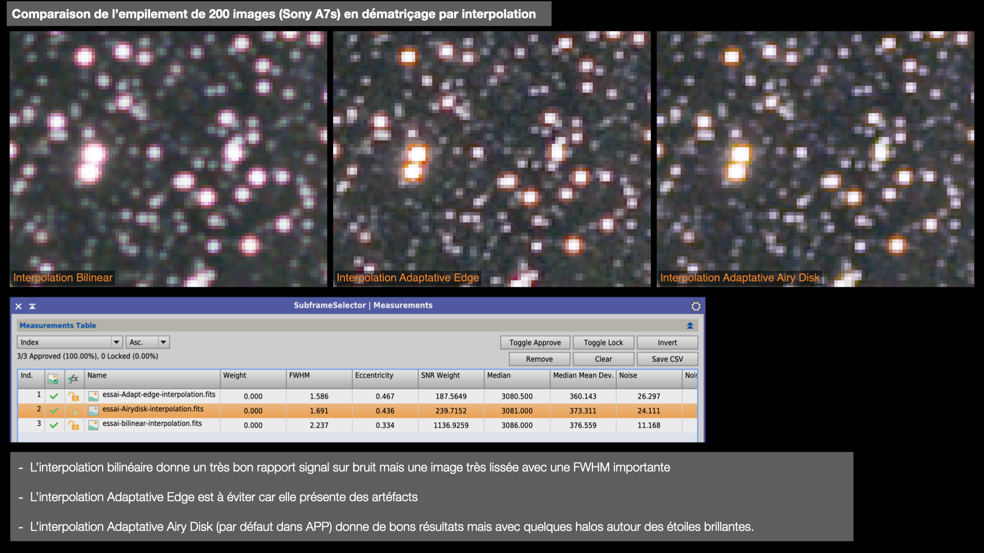Click image file icon of essai-Airydisk-interpolation.fits
The height and width of the screenshot is (553, 984).
[93, 411]
